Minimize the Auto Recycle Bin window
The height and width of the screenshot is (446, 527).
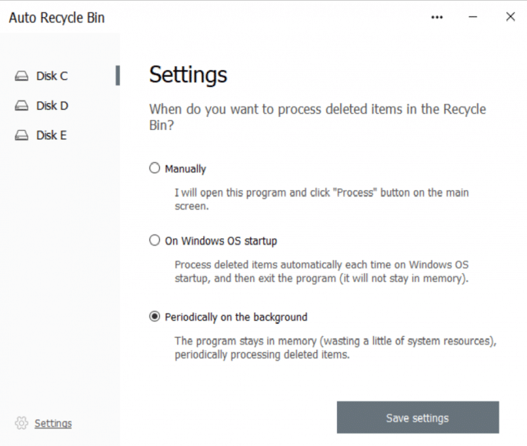(474, 17)
